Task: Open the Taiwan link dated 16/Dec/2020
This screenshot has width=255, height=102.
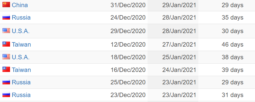Action: tap(21, 70)
